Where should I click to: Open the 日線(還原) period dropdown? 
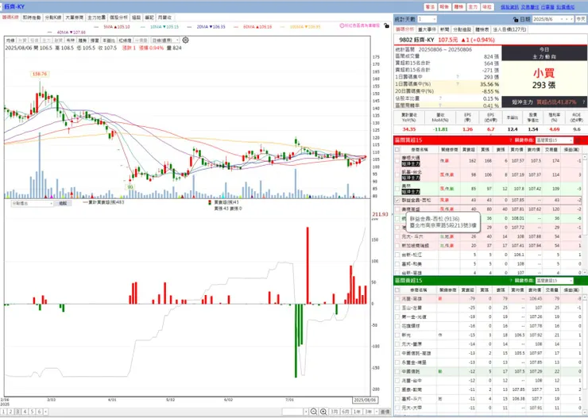tap(165, 40)
